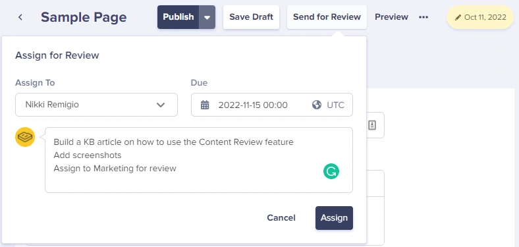Click the due date field 2022-11-15 00:00
This screenshot has width=519, height=247.
(x=253, y=105)
